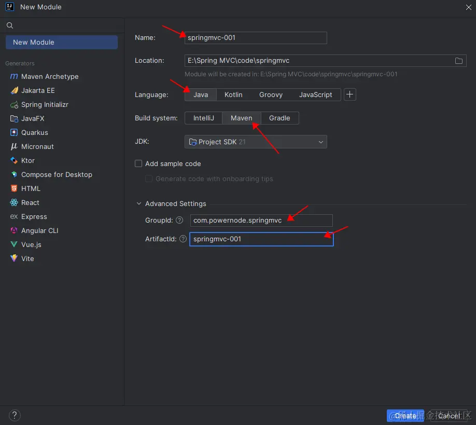Open the JDK Project SDK dropdown
The width and height of the screenshot is (476, 425).
click(x=256, y=142)
